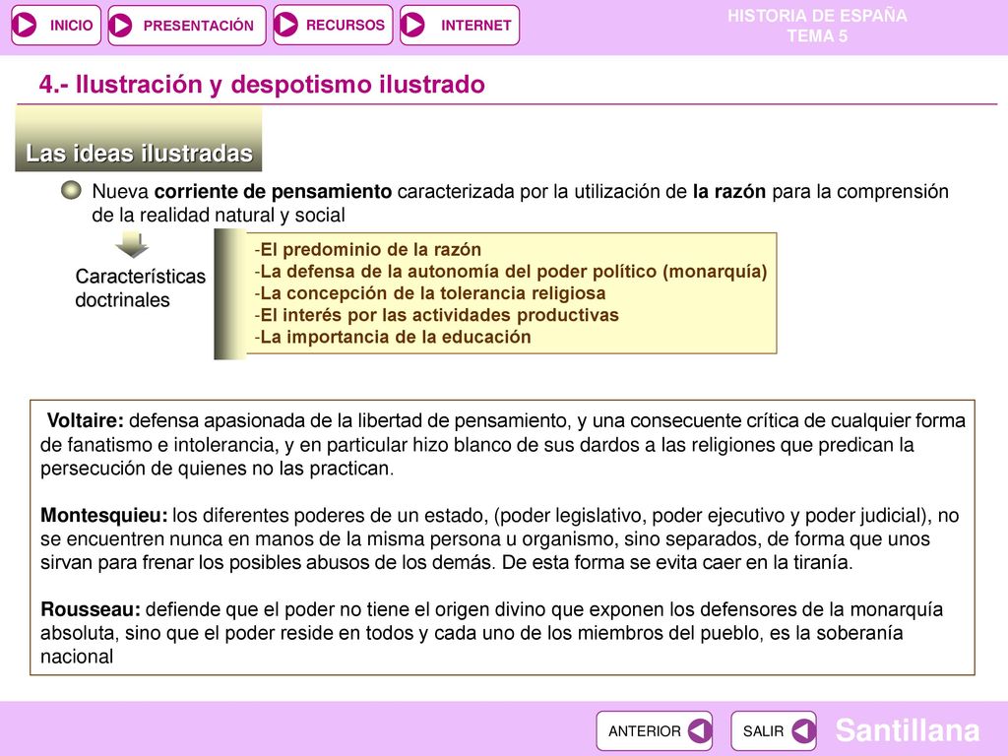The image size is (1008, 756).
Task: Click the back arrow icon on SALIR
Action: (803, 731)
